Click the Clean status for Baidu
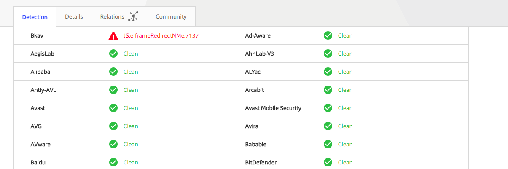 click(131, 162)
